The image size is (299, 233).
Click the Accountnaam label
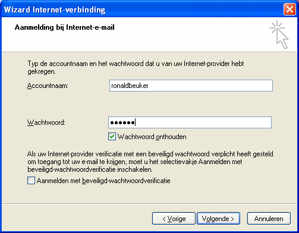tap(48, 86)
